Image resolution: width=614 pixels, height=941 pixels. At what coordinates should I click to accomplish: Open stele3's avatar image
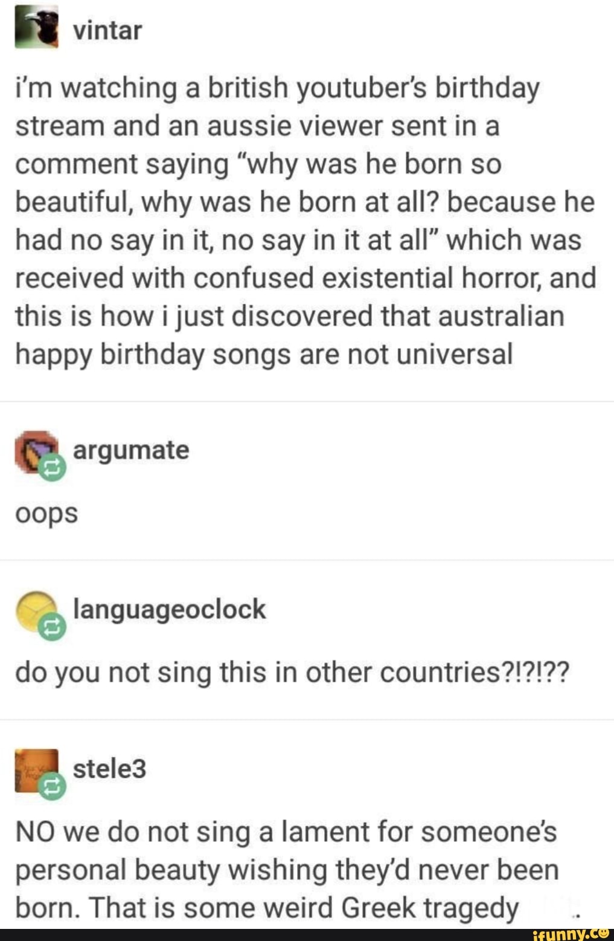(x=37, y=771)
